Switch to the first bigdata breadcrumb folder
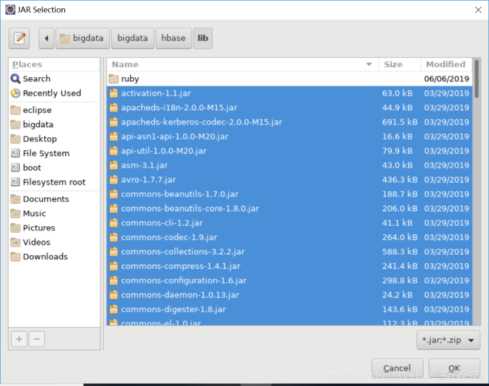 (x=82, y=38)
